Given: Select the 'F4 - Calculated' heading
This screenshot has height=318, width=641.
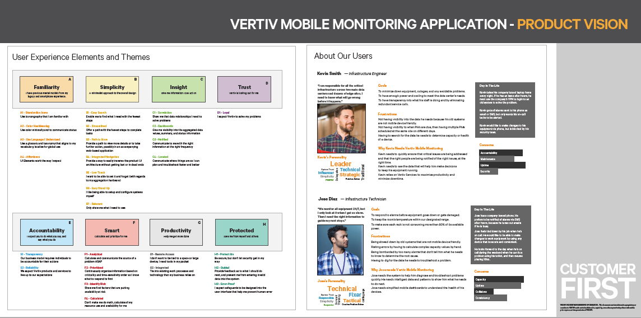Looking at the screenshot, I should point(94,299).
